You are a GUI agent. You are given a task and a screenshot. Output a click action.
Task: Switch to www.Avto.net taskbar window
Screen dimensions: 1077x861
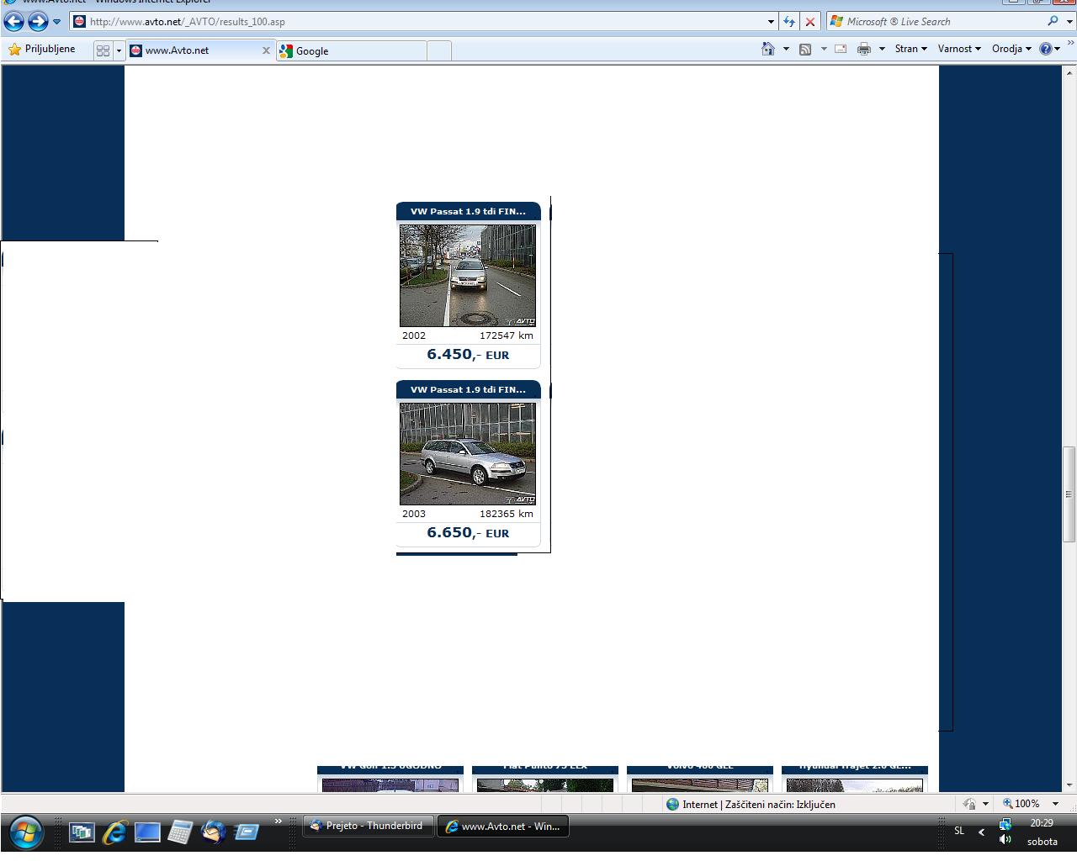tap(503, 827)
